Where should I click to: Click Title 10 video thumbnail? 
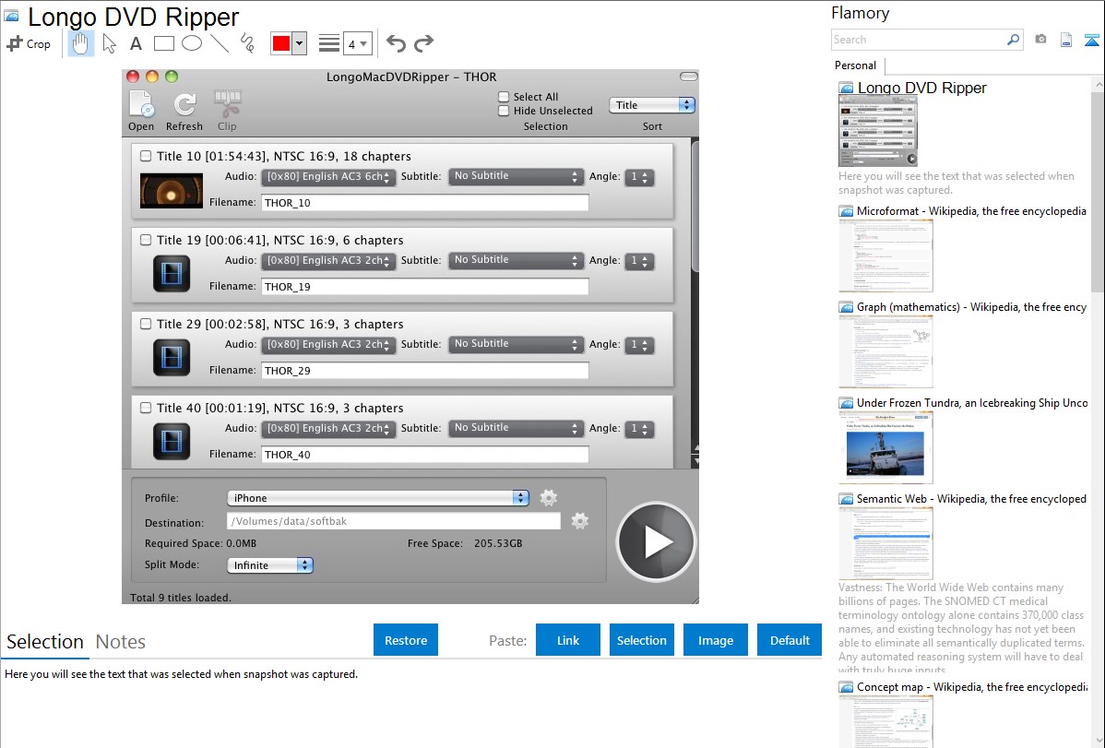pyautogui.click(x=172, y=190)
